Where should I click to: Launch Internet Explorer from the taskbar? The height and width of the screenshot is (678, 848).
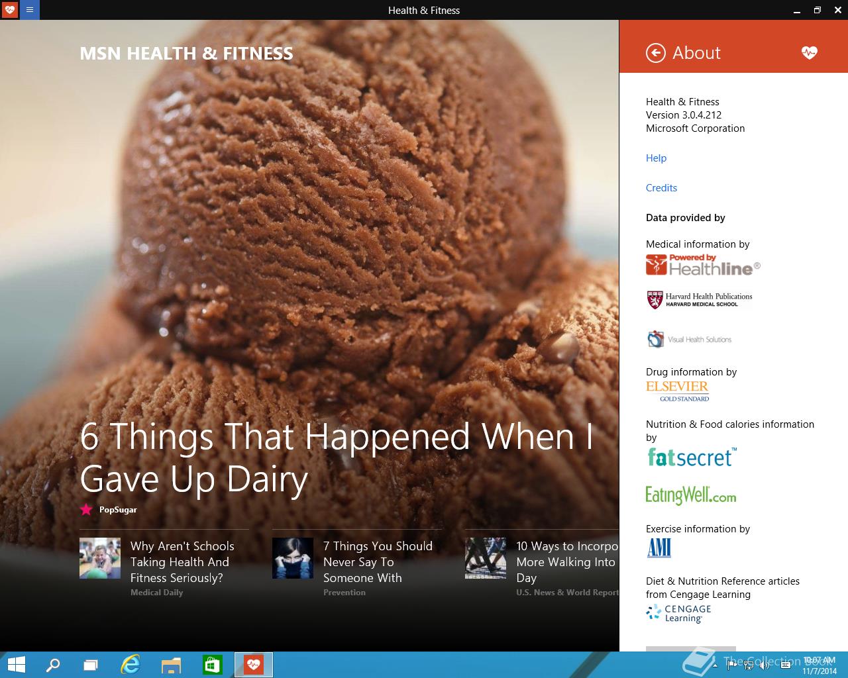131,665
